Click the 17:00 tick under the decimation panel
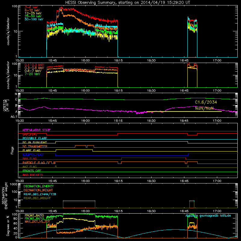241x241 pixels. click(217, 211)
